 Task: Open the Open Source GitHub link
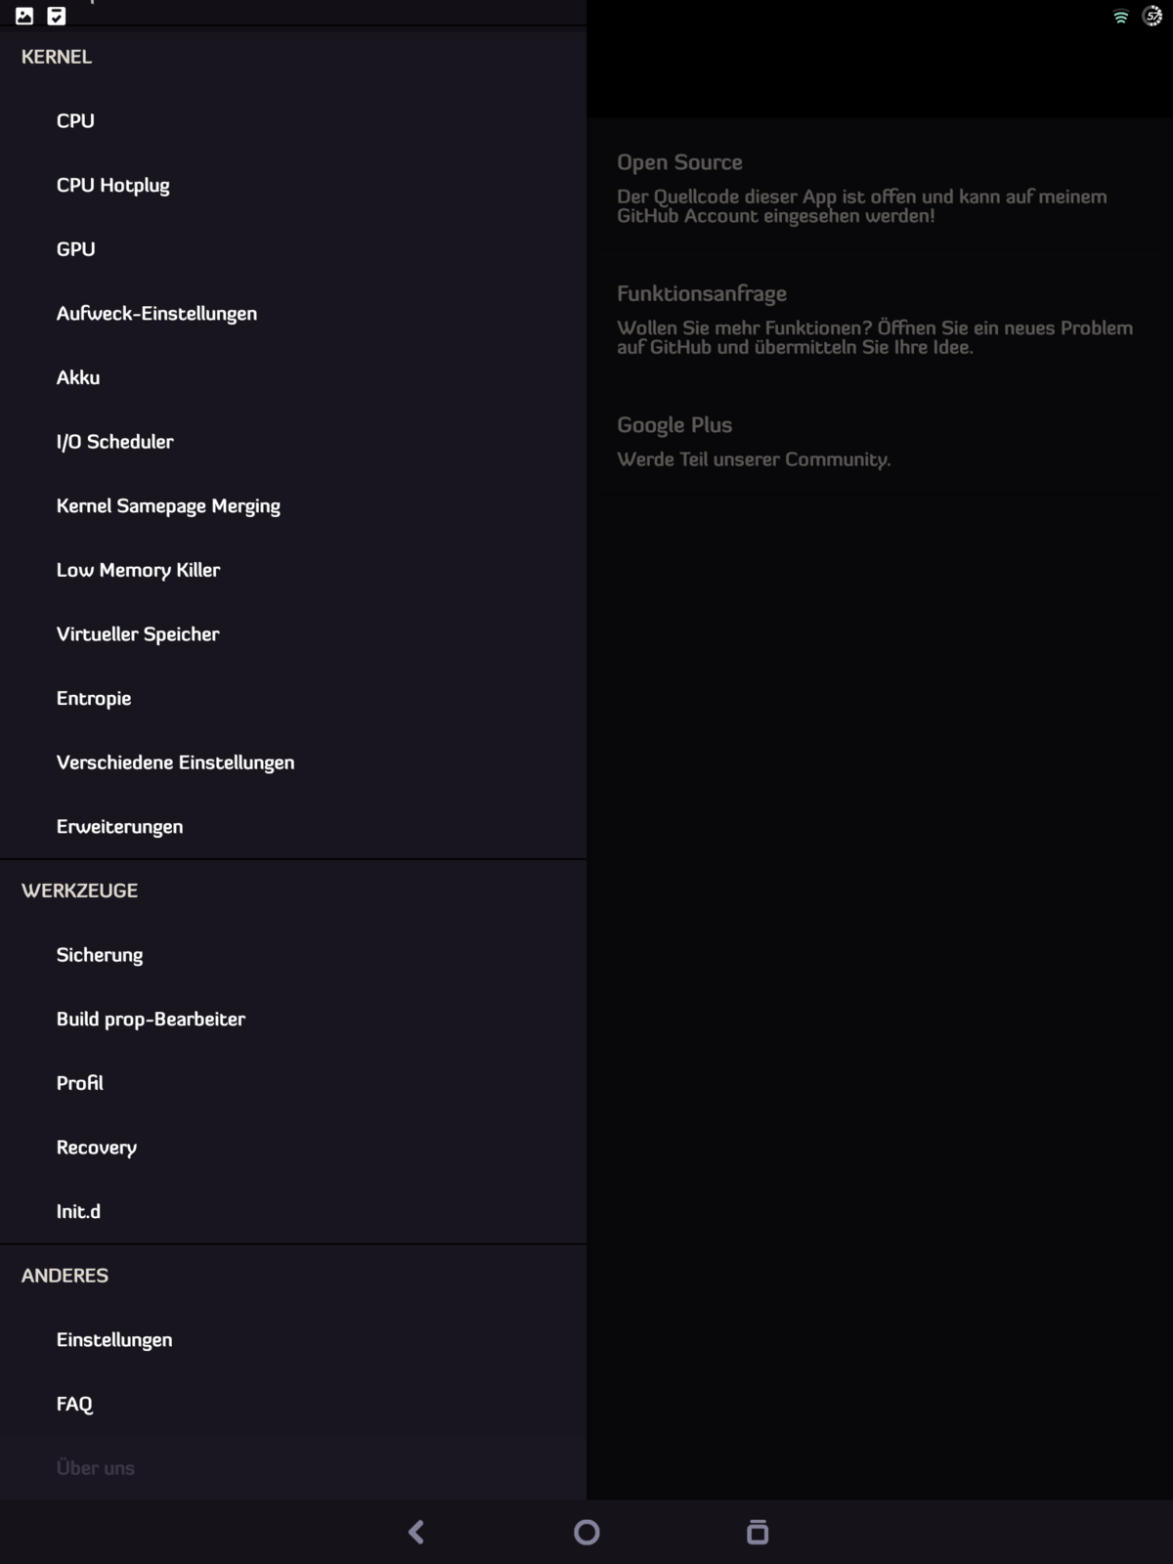(x=875, y=188)
